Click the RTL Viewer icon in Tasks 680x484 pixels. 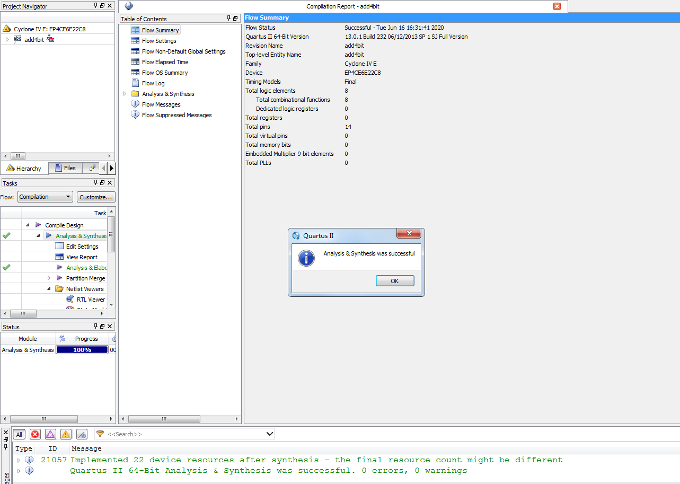(x=70, y=300)
